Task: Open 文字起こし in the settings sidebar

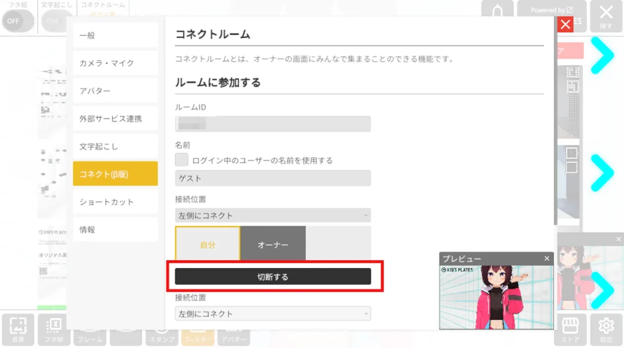Action: (115, 147)
